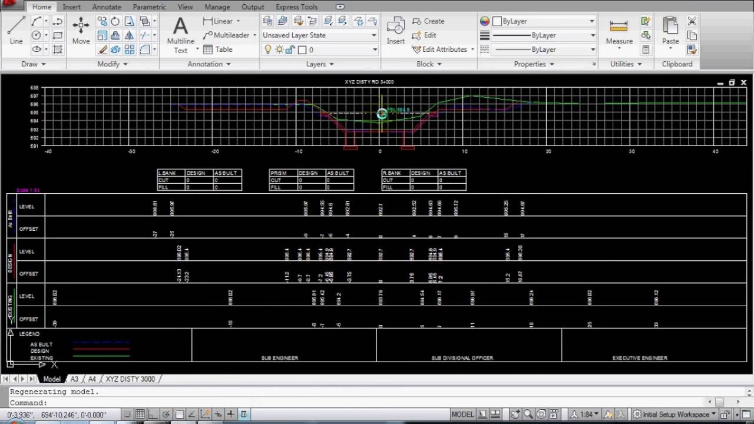Expand the Layers panel
The image size is (754, 424).
tap(320, 64)
